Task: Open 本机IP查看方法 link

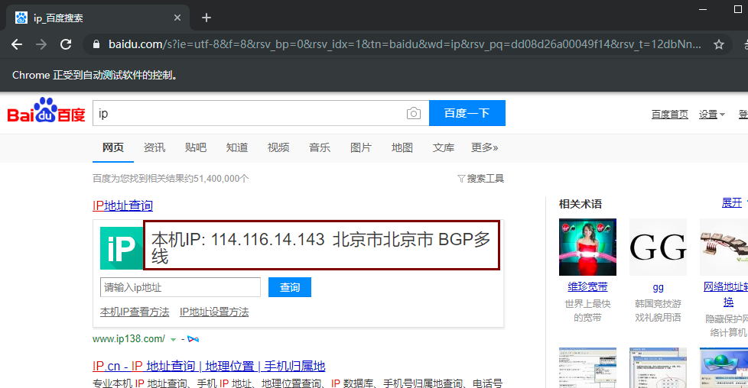Action: (135, 312)
